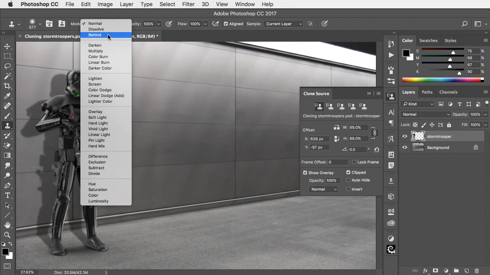Uncheck the Show Overlay checkbox

click(x=305, y=173)
